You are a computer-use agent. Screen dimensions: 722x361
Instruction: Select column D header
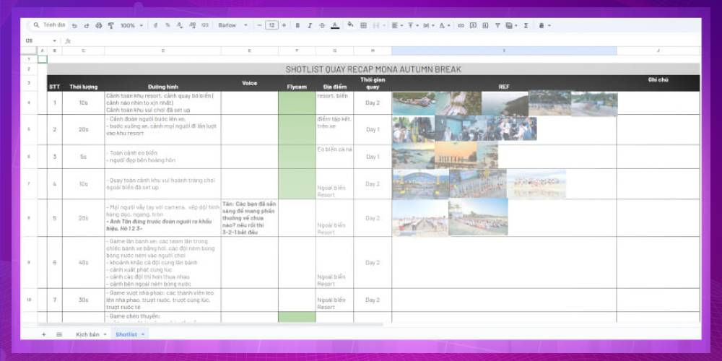tap(162, 51)
